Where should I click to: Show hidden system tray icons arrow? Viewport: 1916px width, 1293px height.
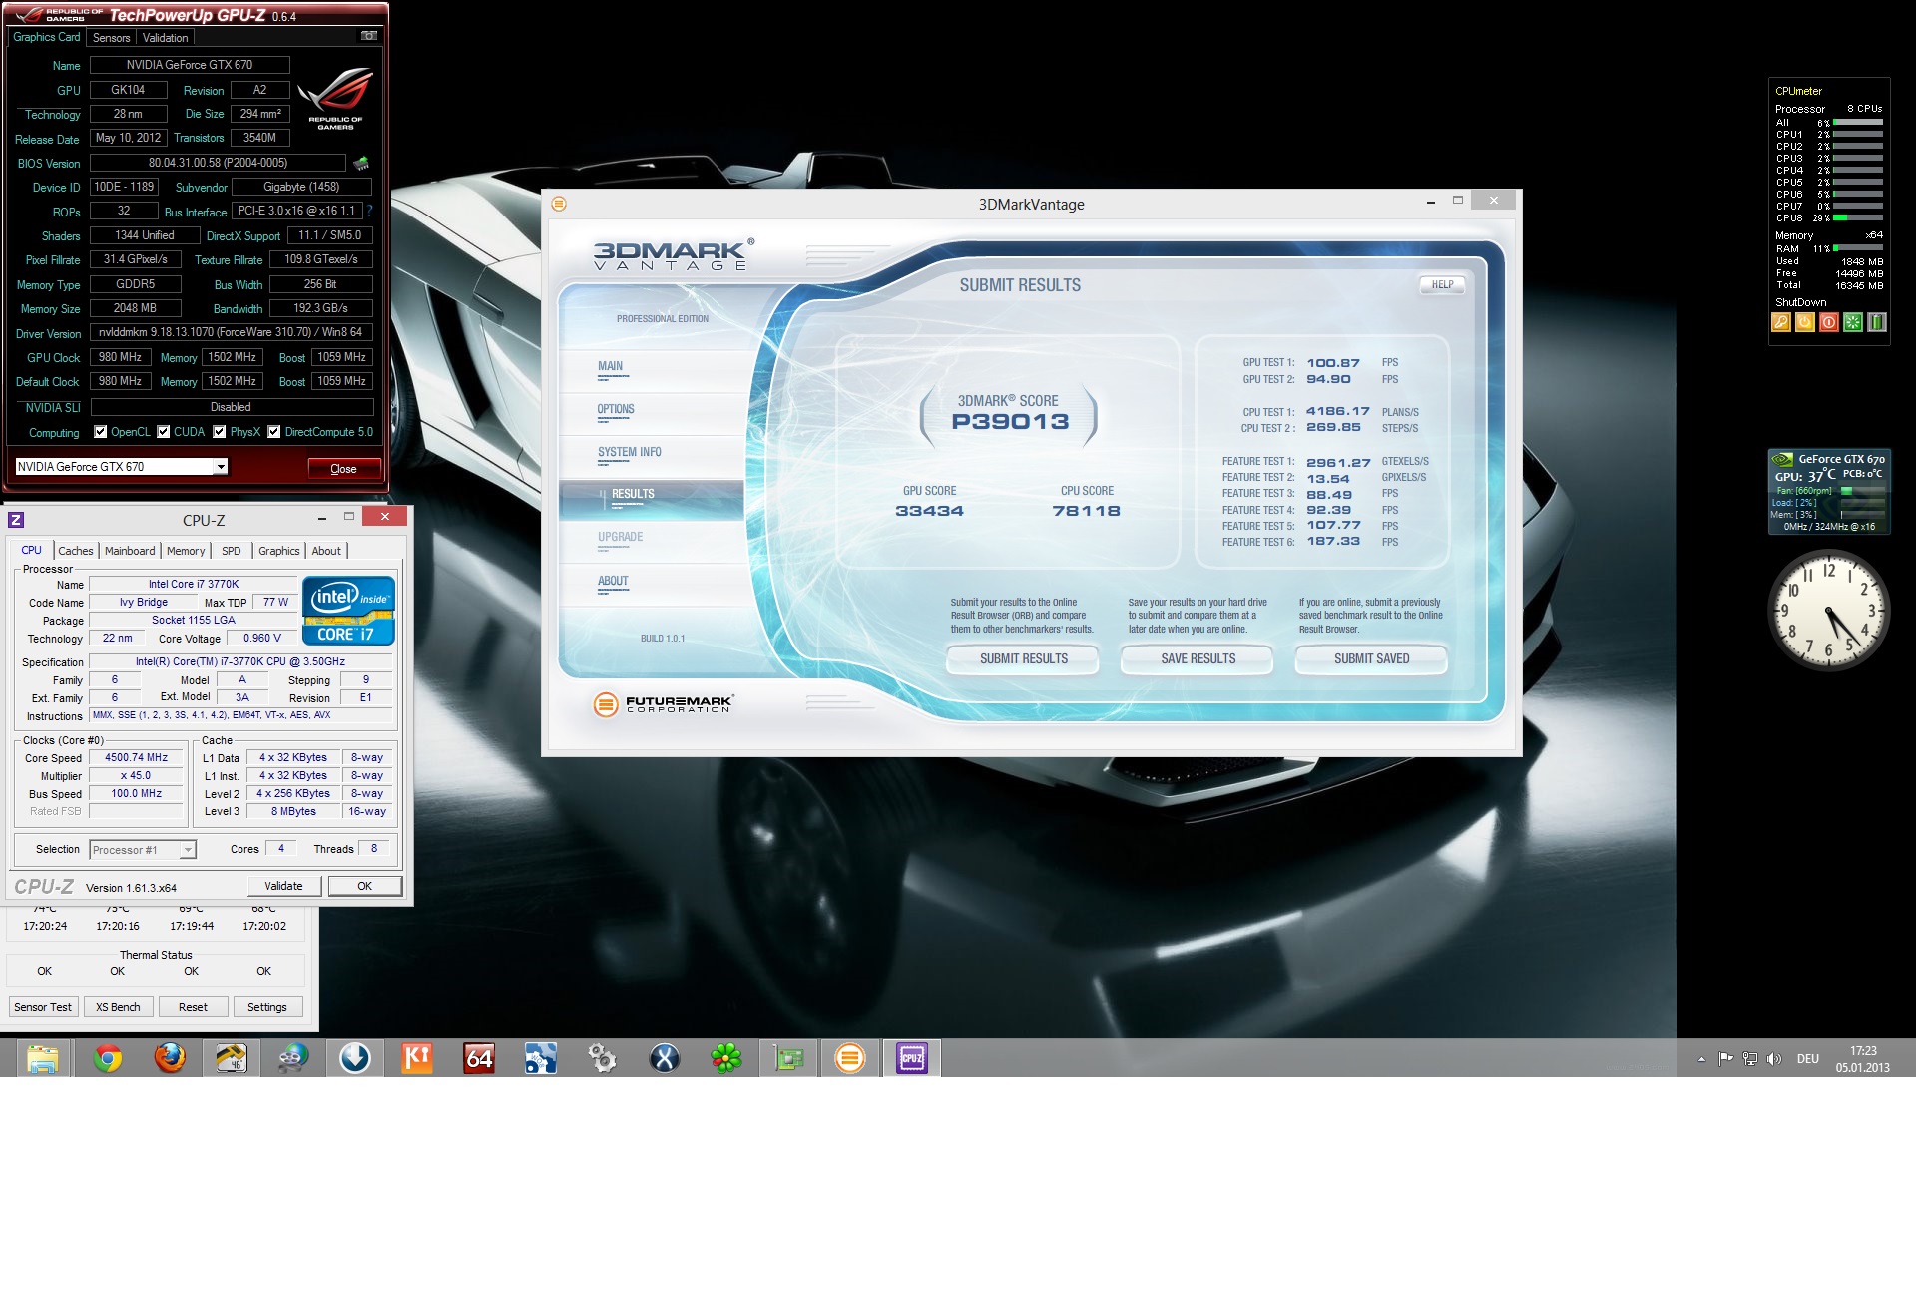1701,1059
